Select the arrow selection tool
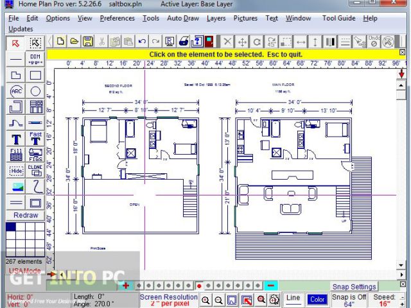411x308 pixels. pos(17,43)
